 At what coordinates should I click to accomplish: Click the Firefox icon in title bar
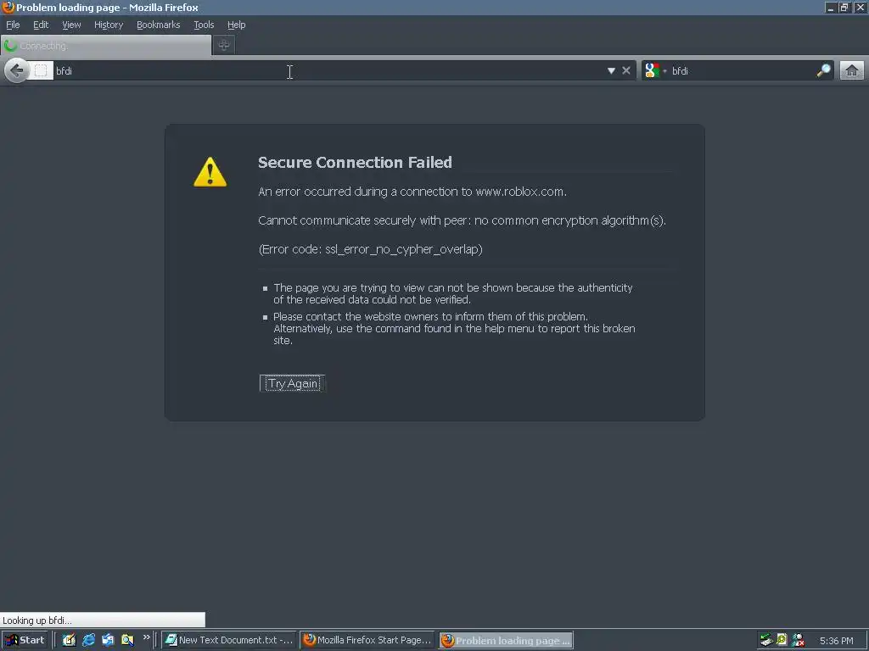(8, 7)
